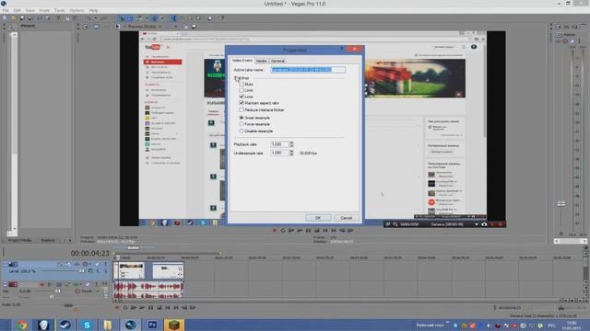This screenshot has width=590, height=331.
Task: Uncheck Maintain aspect ratio checkbox
Action: pyautogui.click(x=242, y=103)
